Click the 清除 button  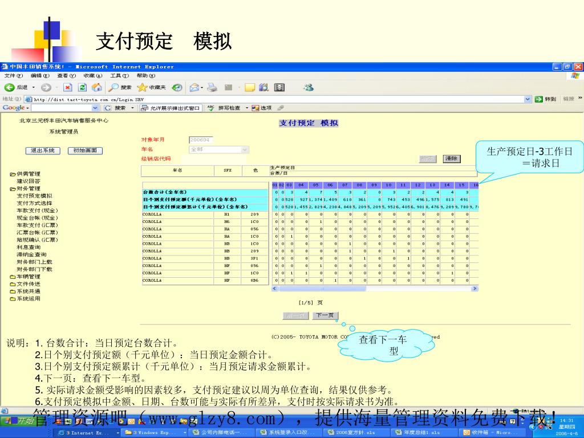[452, 159]
